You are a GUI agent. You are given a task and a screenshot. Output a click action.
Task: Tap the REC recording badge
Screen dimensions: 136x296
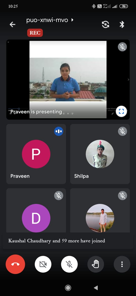pyautogui.click(x=35, y=33)
